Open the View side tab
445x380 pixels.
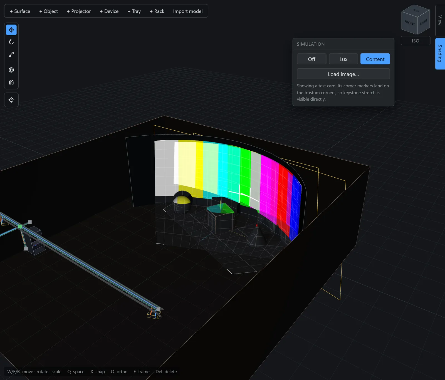pyautogui.click(x=440, y=20)
